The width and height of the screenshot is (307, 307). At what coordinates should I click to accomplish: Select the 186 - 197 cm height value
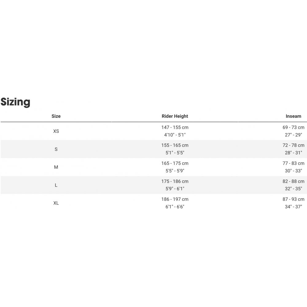coord(175,199)
